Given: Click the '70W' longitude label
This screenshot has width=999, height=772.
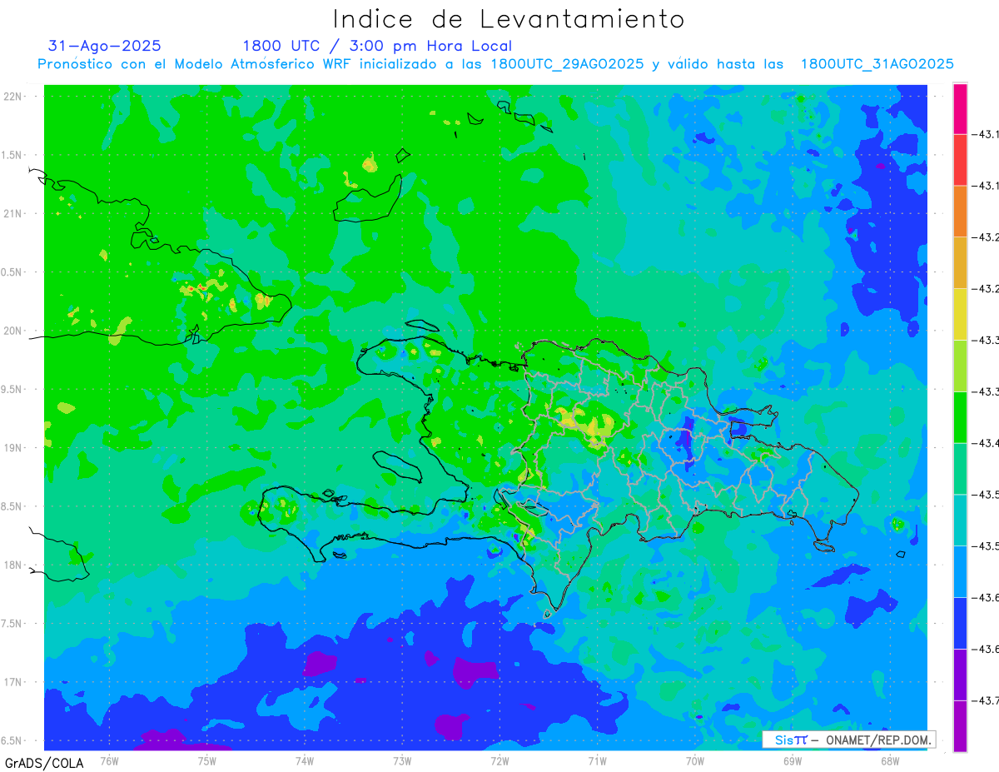Looking at the screenshot, I should [695, 760].
